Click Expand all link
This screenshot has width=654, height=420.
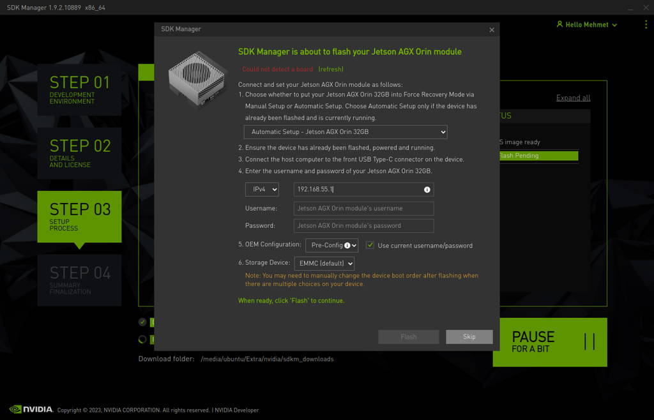click(573, 98)
